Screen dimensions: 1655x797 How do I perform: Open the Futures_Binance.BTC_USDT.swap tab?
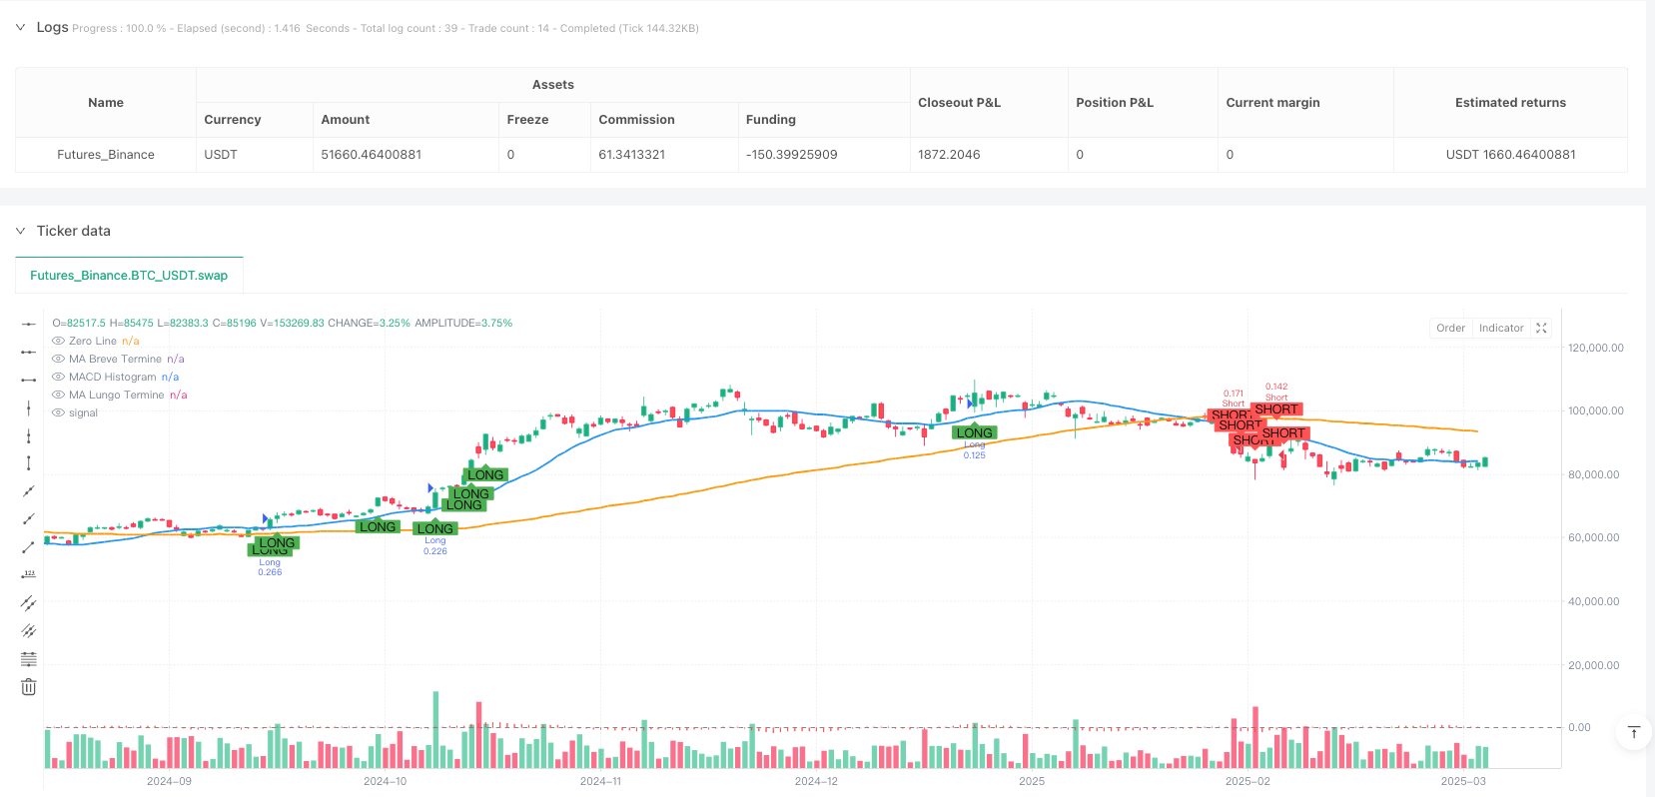pos(129,276)
